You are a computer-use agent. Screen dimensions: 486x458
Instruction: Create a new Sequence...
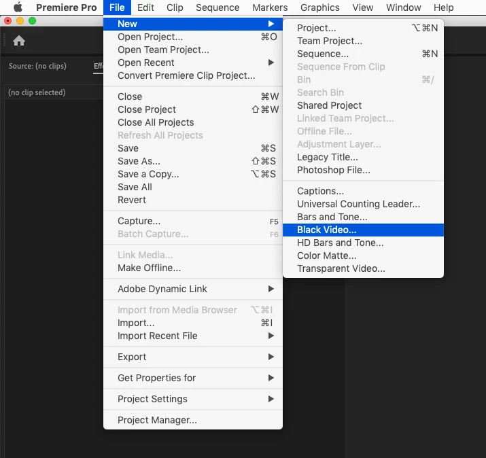[x=363, y=54]
